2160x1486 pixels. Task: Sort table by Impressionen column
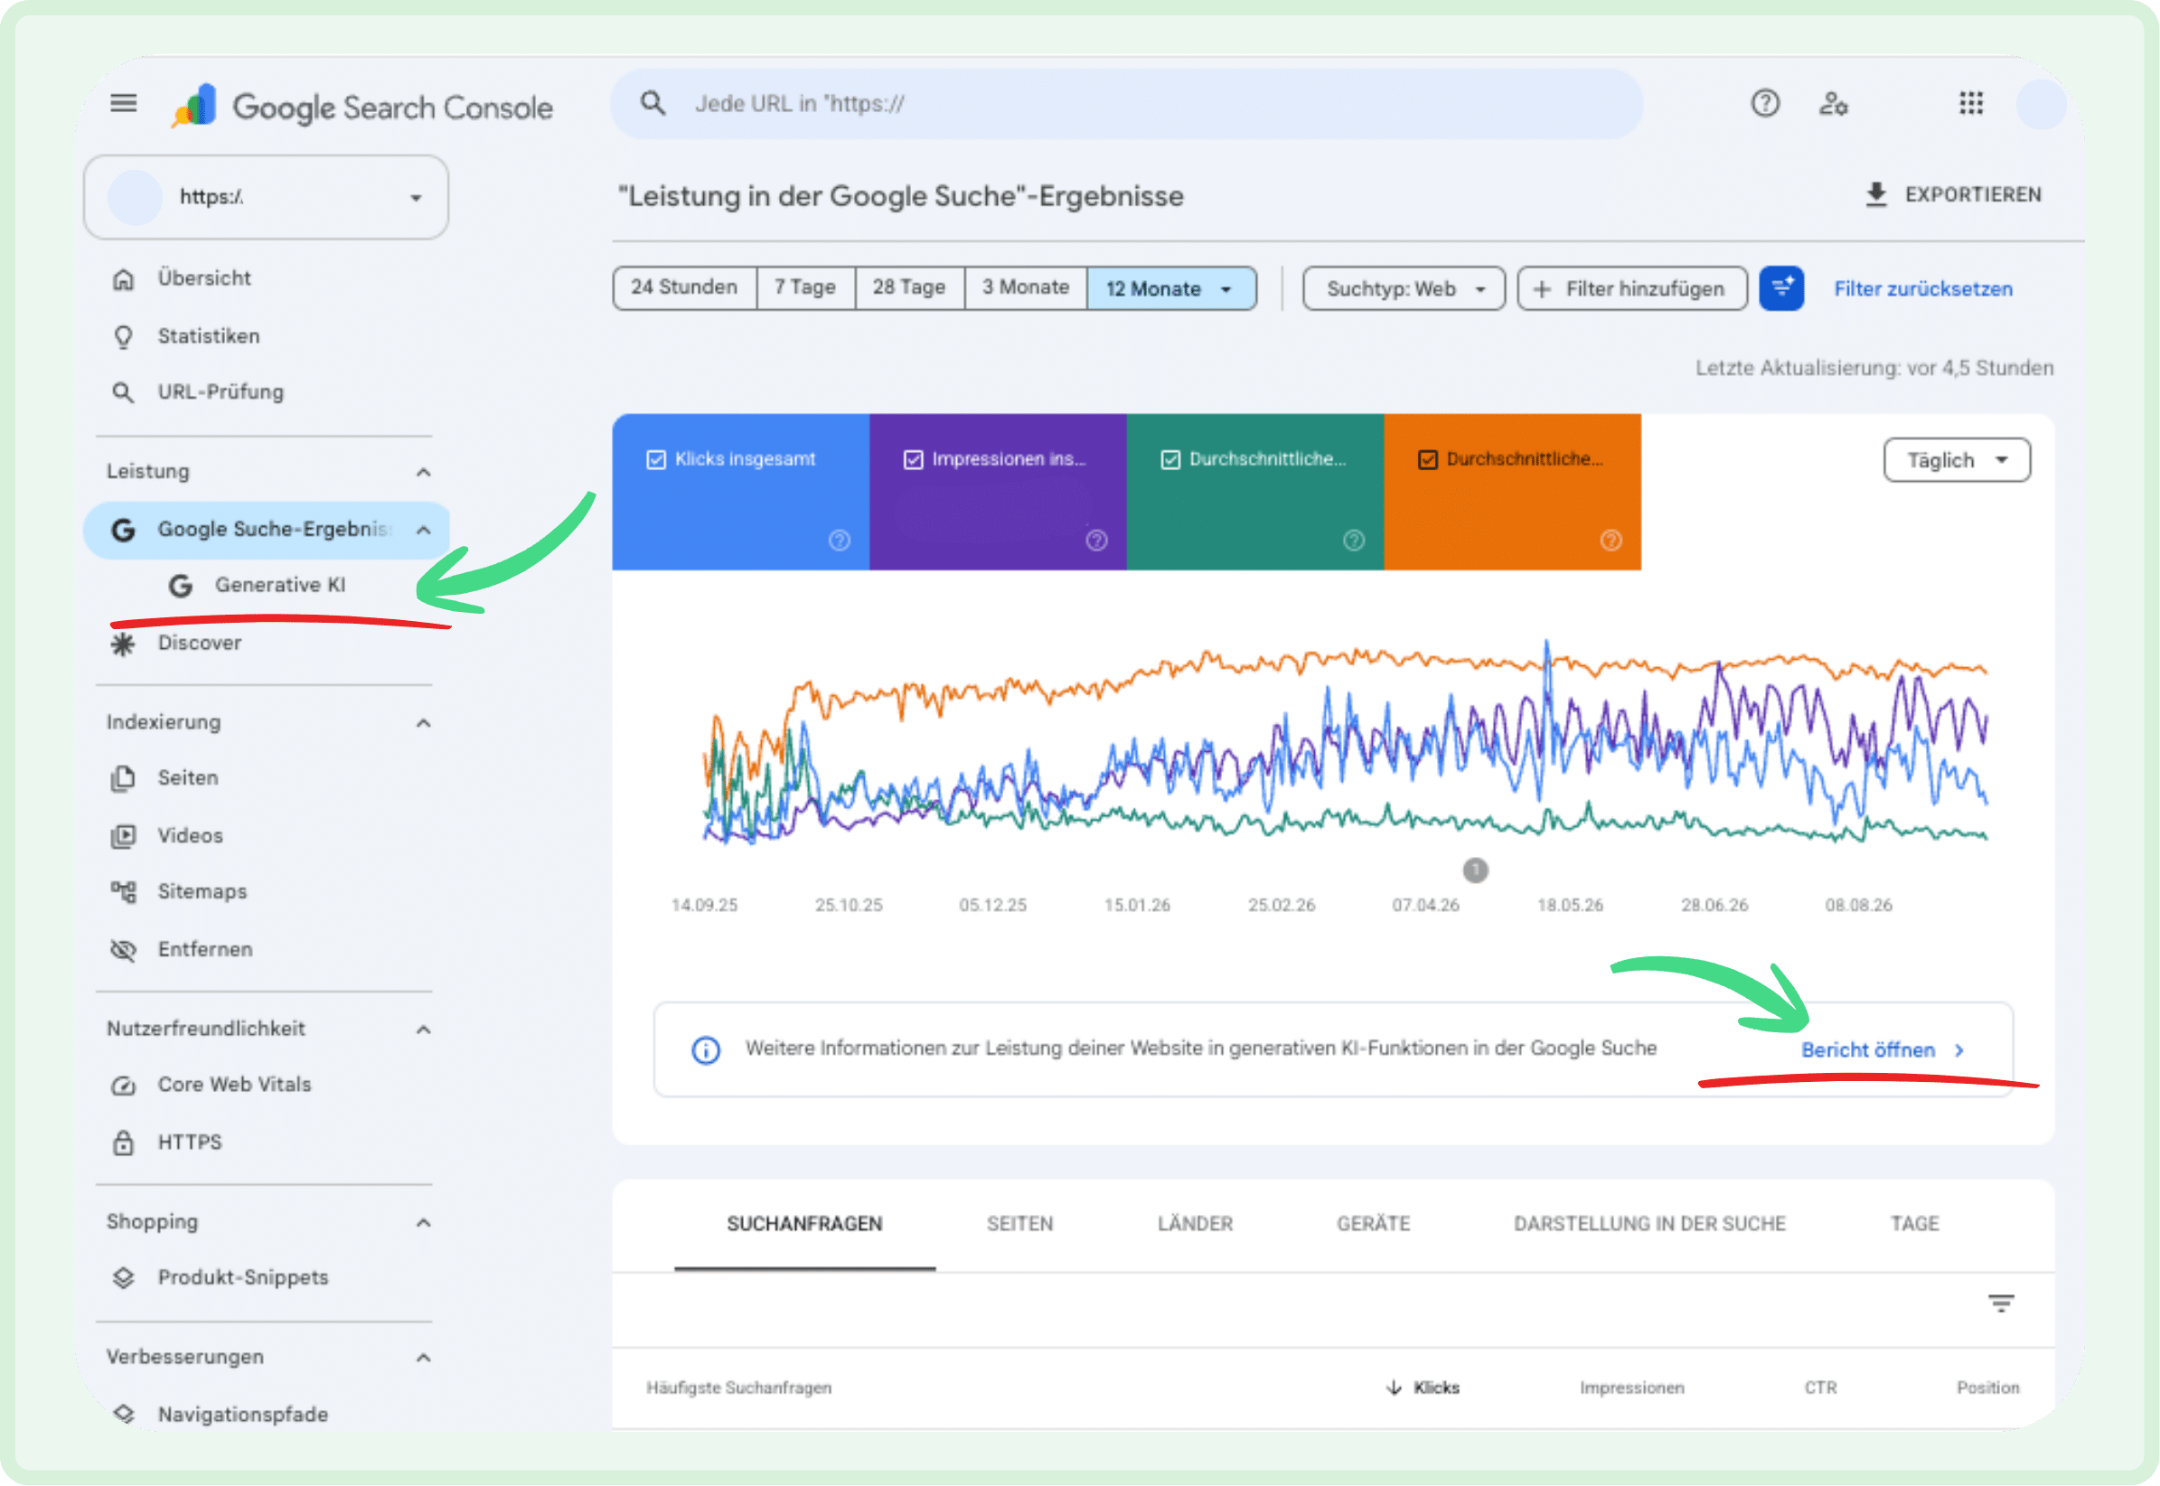(x=1632, y=1388)
